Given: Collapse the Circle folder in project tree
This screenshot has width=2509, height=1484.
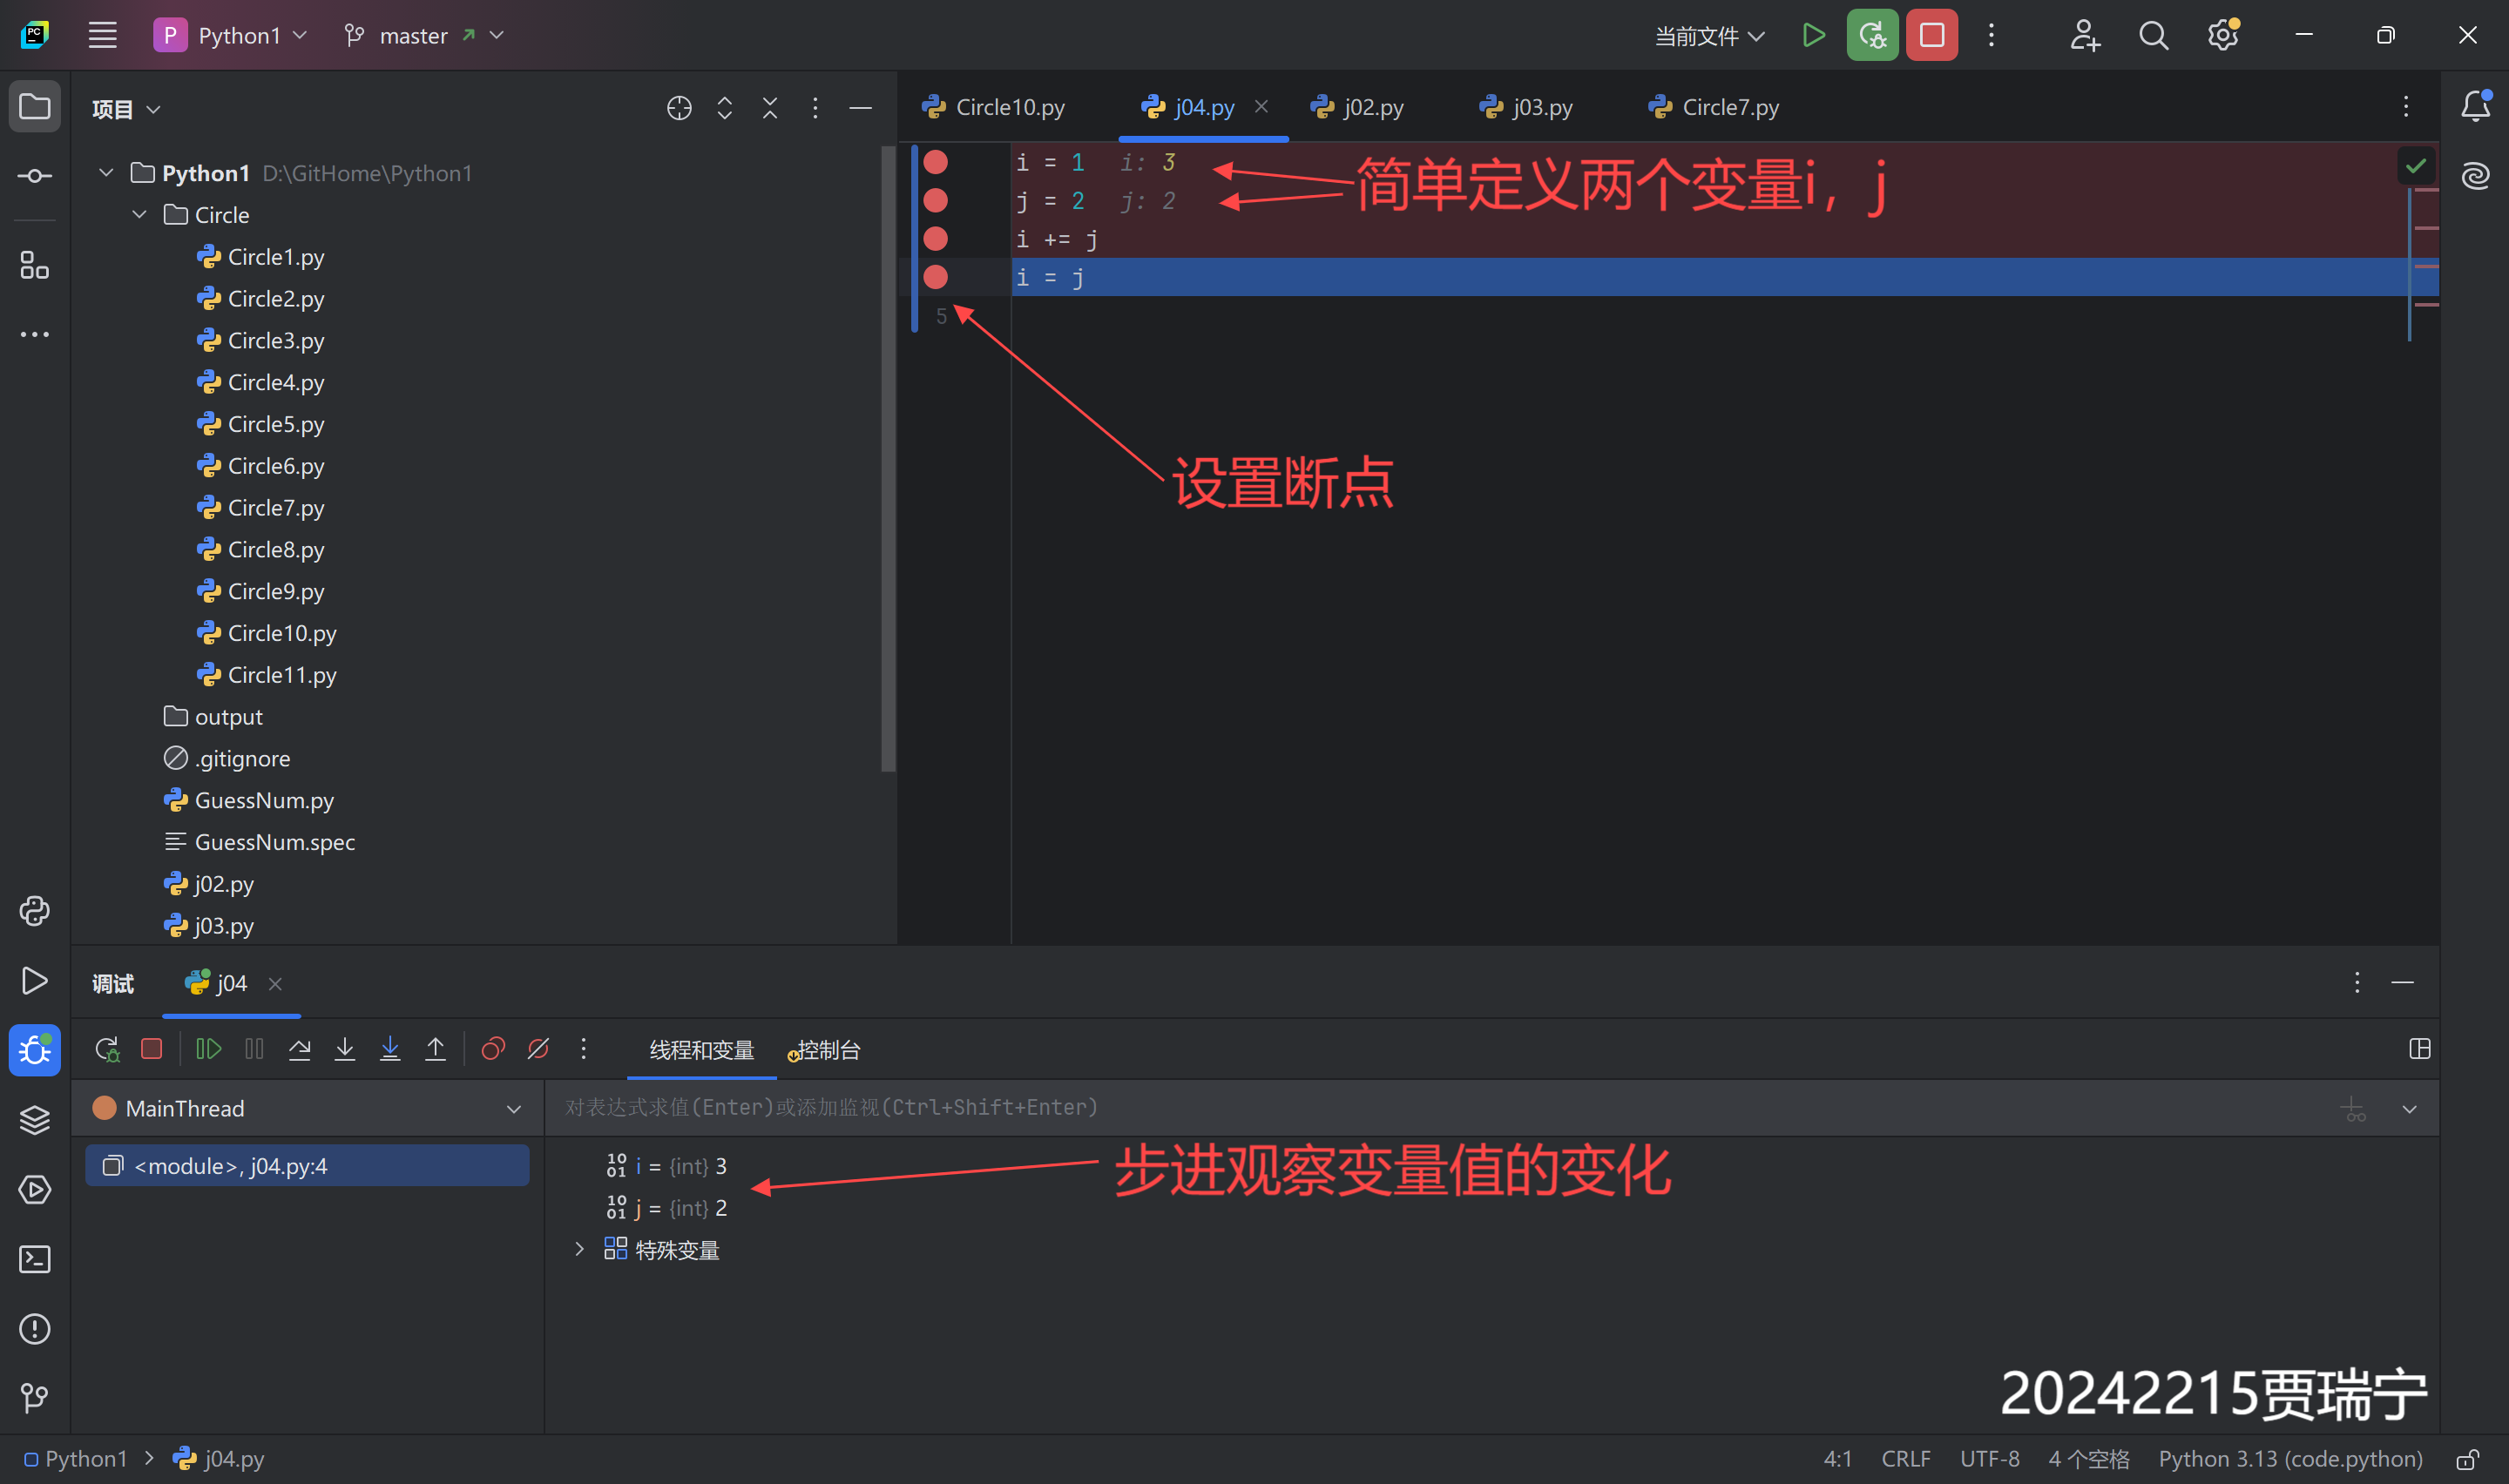Looking at the screenshot, I should (140, 215).
